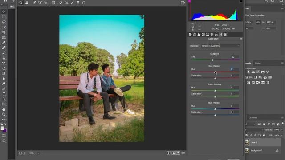The image size is (285, 160).
Task: Toggle link between width and height
Action: coord(258,22)
